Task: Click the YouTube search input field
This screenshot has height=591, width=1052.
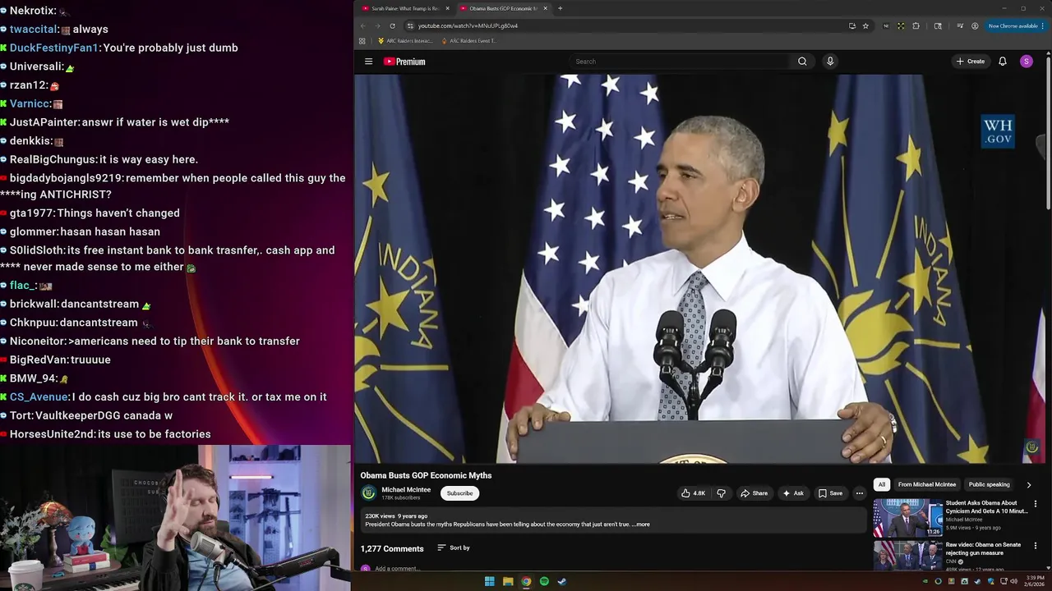Action: click(681, 62)
